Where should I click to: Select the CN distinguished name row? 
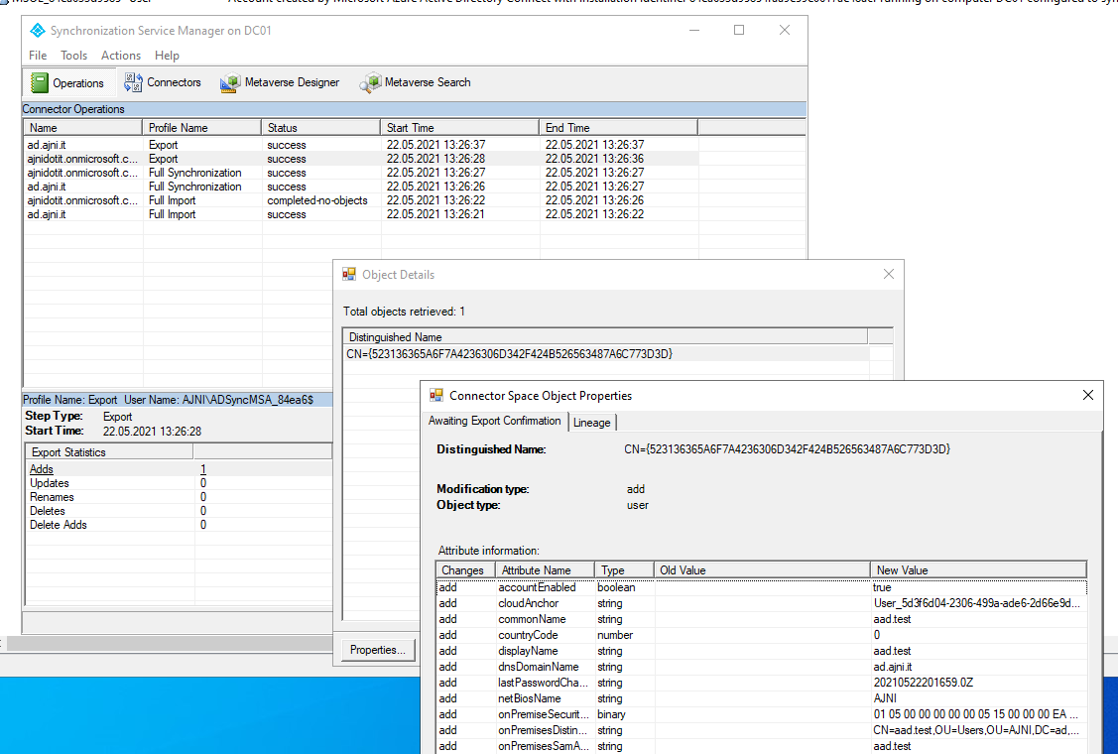[x=516, y=353]
